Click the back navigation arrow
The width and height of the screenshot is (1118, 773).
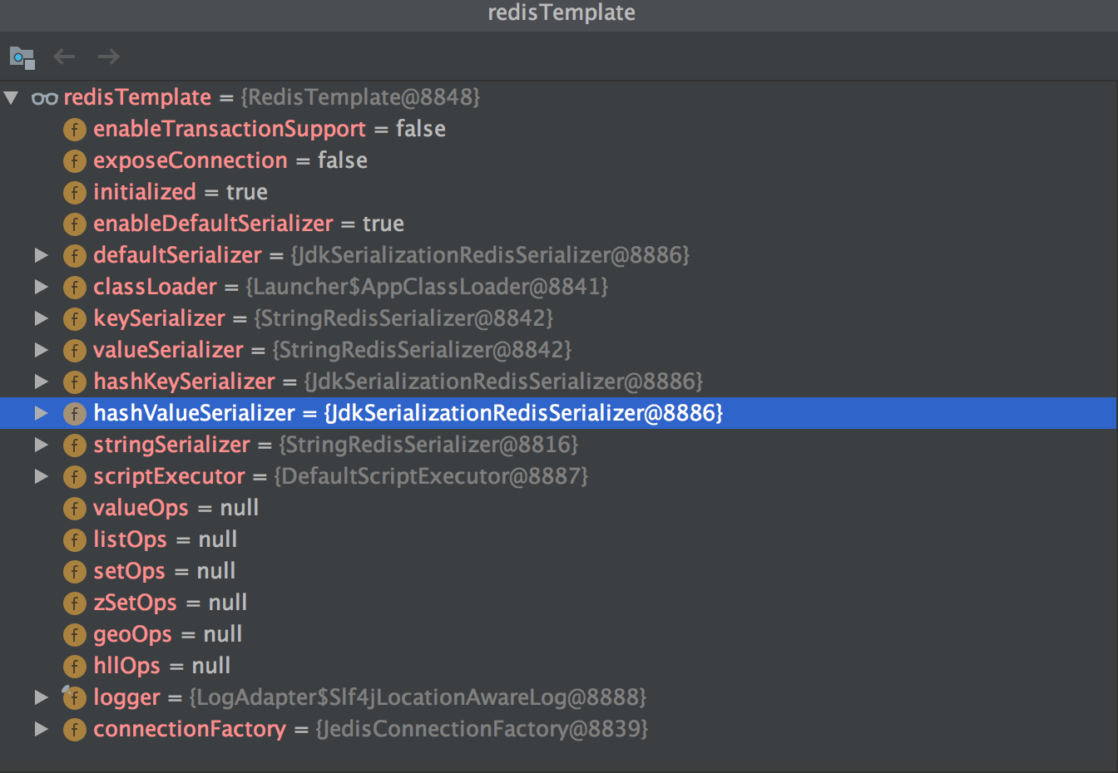(x=64, y=57)
